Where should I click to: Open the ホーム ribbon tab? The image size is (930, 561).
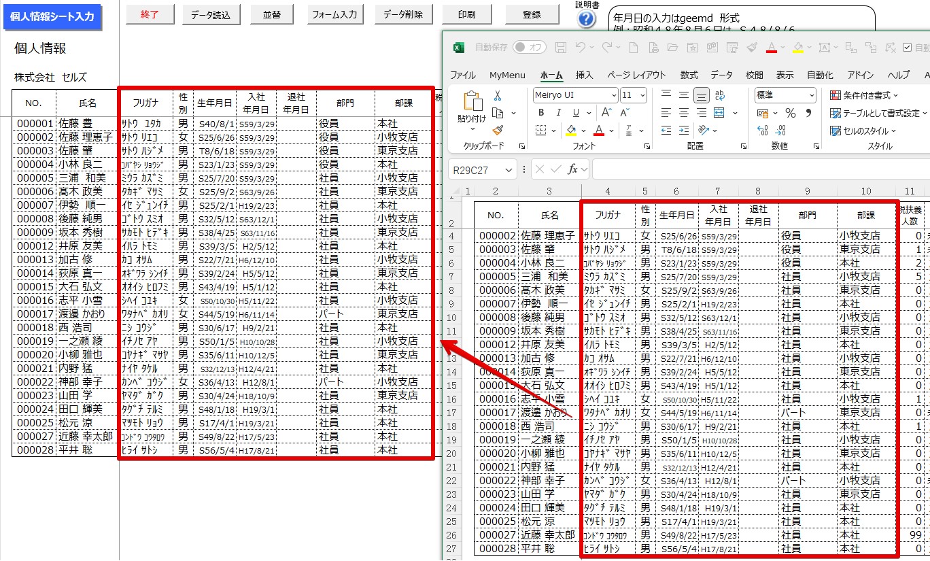[551, 75]
